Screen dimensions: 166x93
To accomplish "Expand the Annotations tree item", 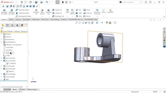I will [x=1, y=39].
